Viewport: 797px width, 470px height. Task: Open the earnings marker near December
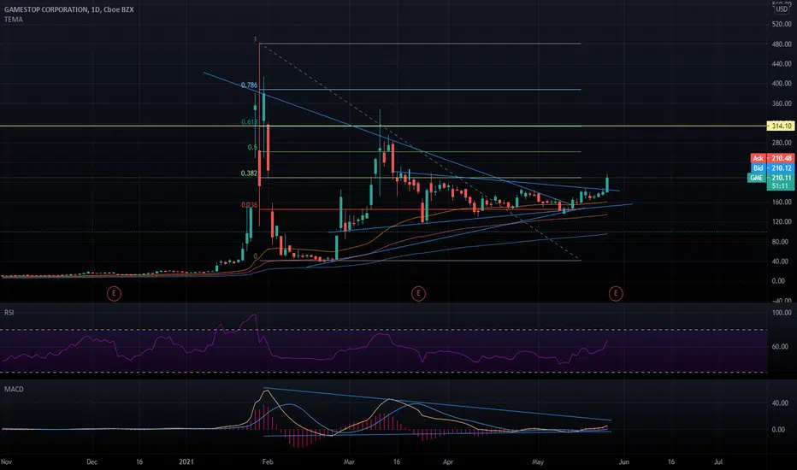point(114,293)
